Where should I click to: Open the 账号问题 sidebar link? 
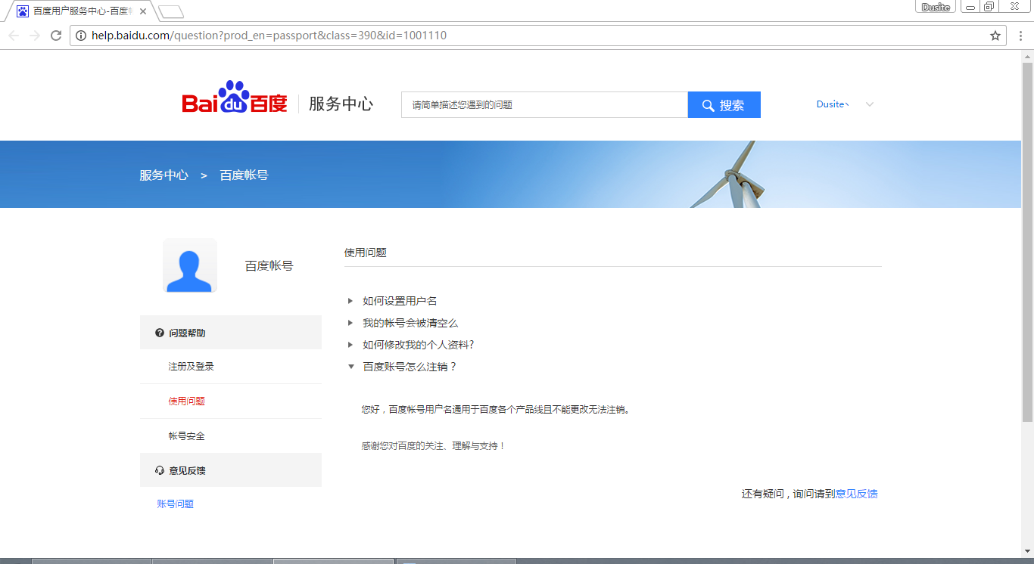(176, 504)
